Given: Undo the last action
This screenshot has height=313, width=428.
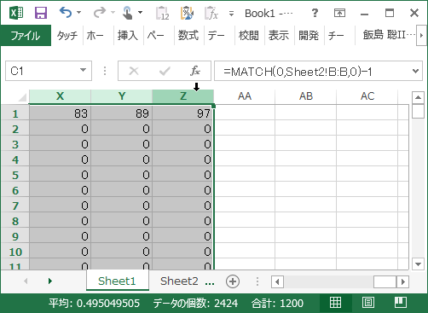Looking at the screenshot, I should point(66,13).
